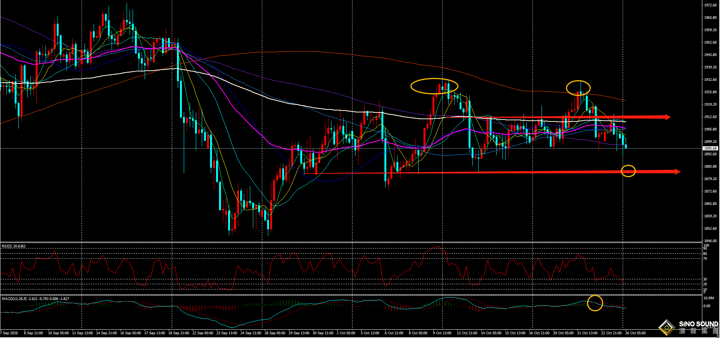Click the arrowhead of the upper red resistance line
720x338 pixels.
click(667, 117)
